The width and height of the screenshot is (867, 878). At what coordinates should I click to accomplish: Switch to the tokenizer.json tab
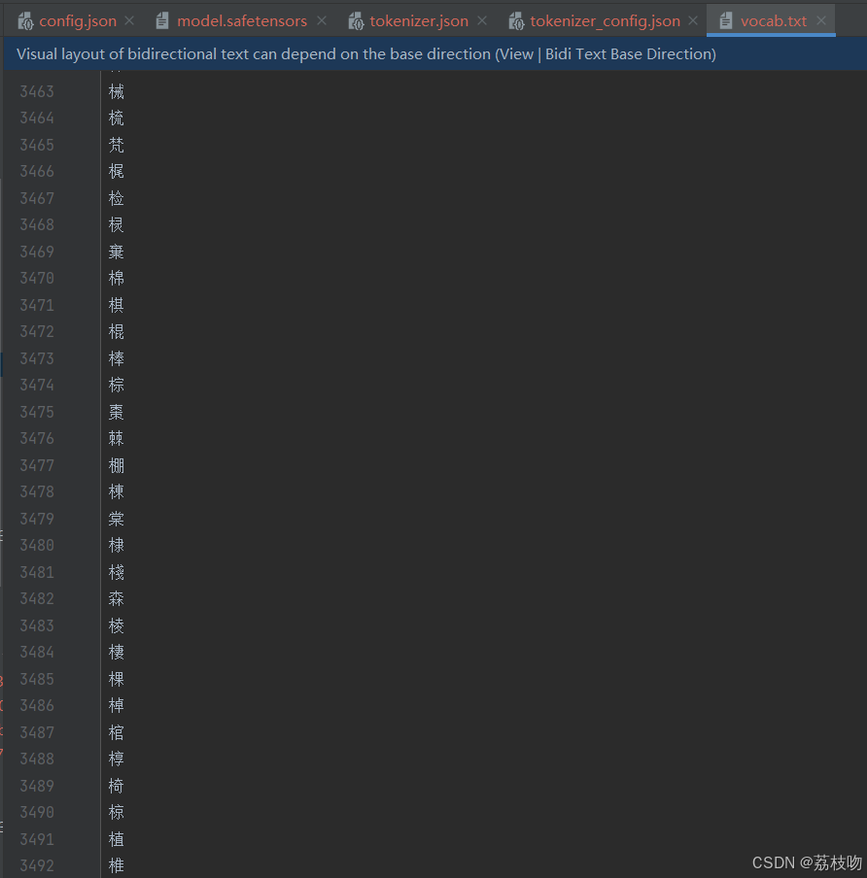419,21
